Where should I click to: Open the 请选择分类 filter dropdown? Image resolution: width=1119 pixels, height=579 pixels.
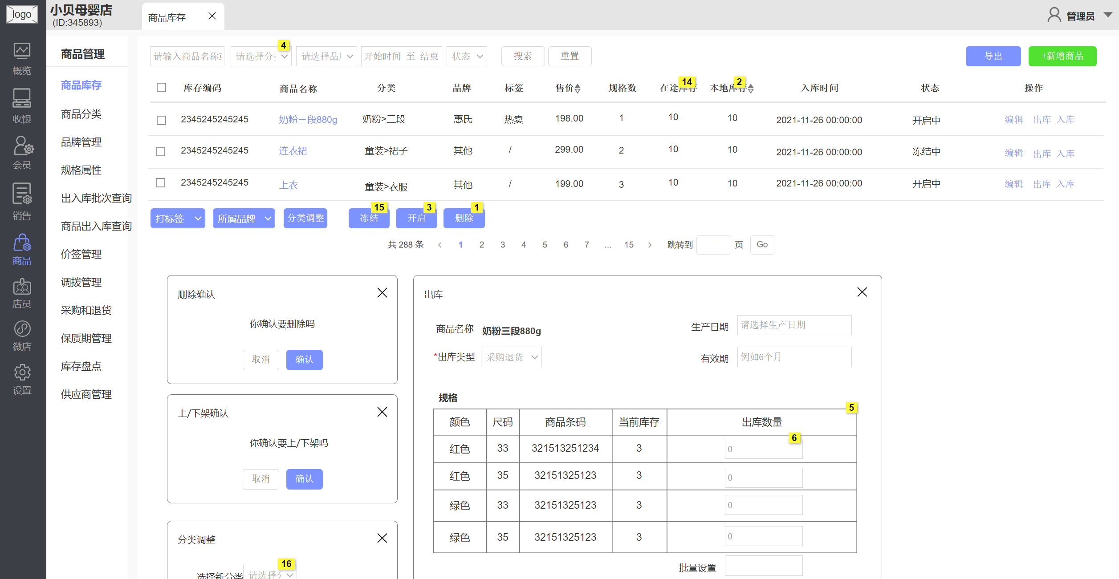click(261, 57)
